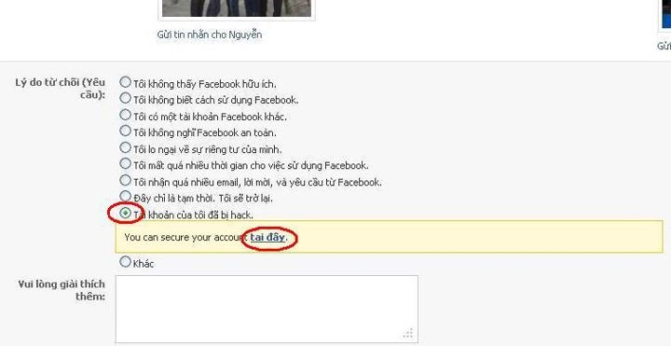Click 'You can secure your account' notice text
The image size is (671, 346).
pyautogui.click(x=186, y=237)
